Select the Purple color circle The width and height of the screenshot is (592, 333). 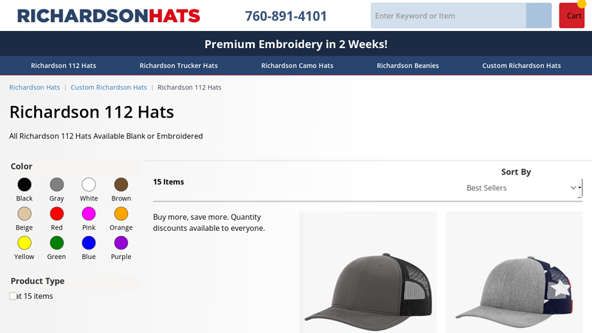[x=121, y=243]
